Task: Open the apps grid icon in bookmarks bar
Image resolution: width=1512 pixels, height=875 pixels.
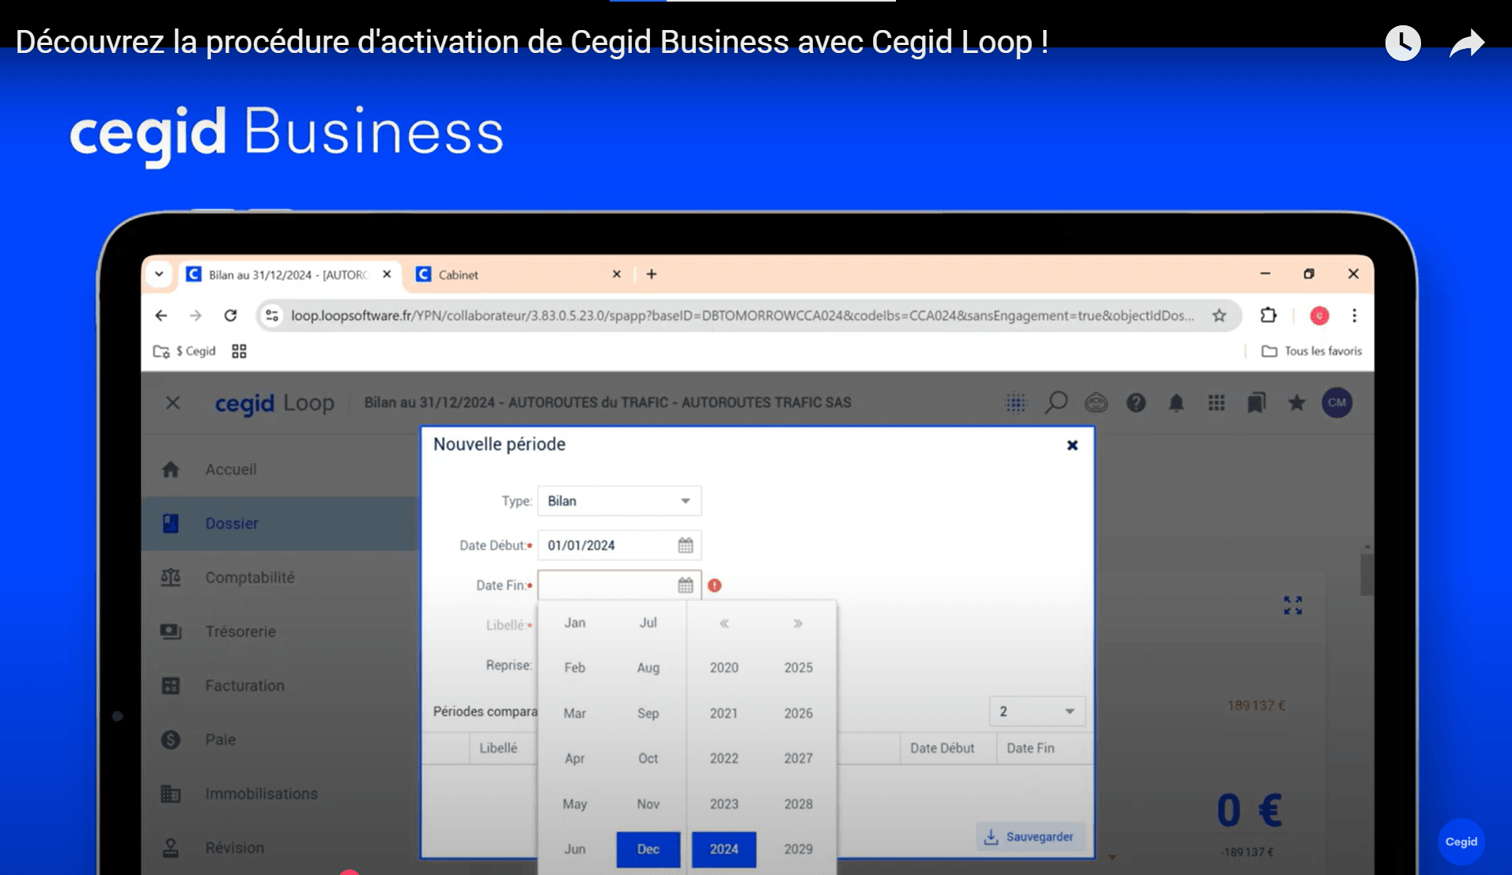Action: 239,351
